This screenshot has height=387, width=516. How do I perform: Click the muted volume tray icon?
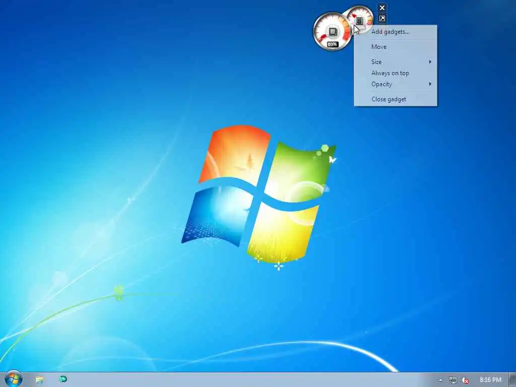pos(465,380)
